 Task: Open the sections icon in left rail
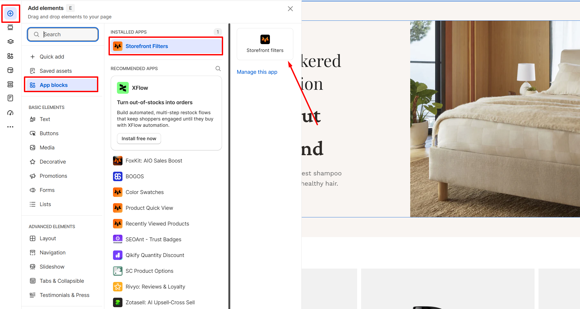[10, 27]
